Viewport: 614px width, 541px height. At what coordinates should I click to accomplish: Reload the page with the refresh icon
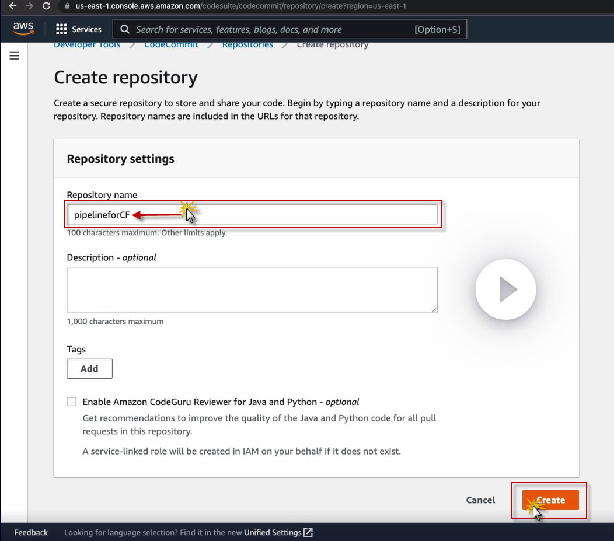(x=46, y=6)
